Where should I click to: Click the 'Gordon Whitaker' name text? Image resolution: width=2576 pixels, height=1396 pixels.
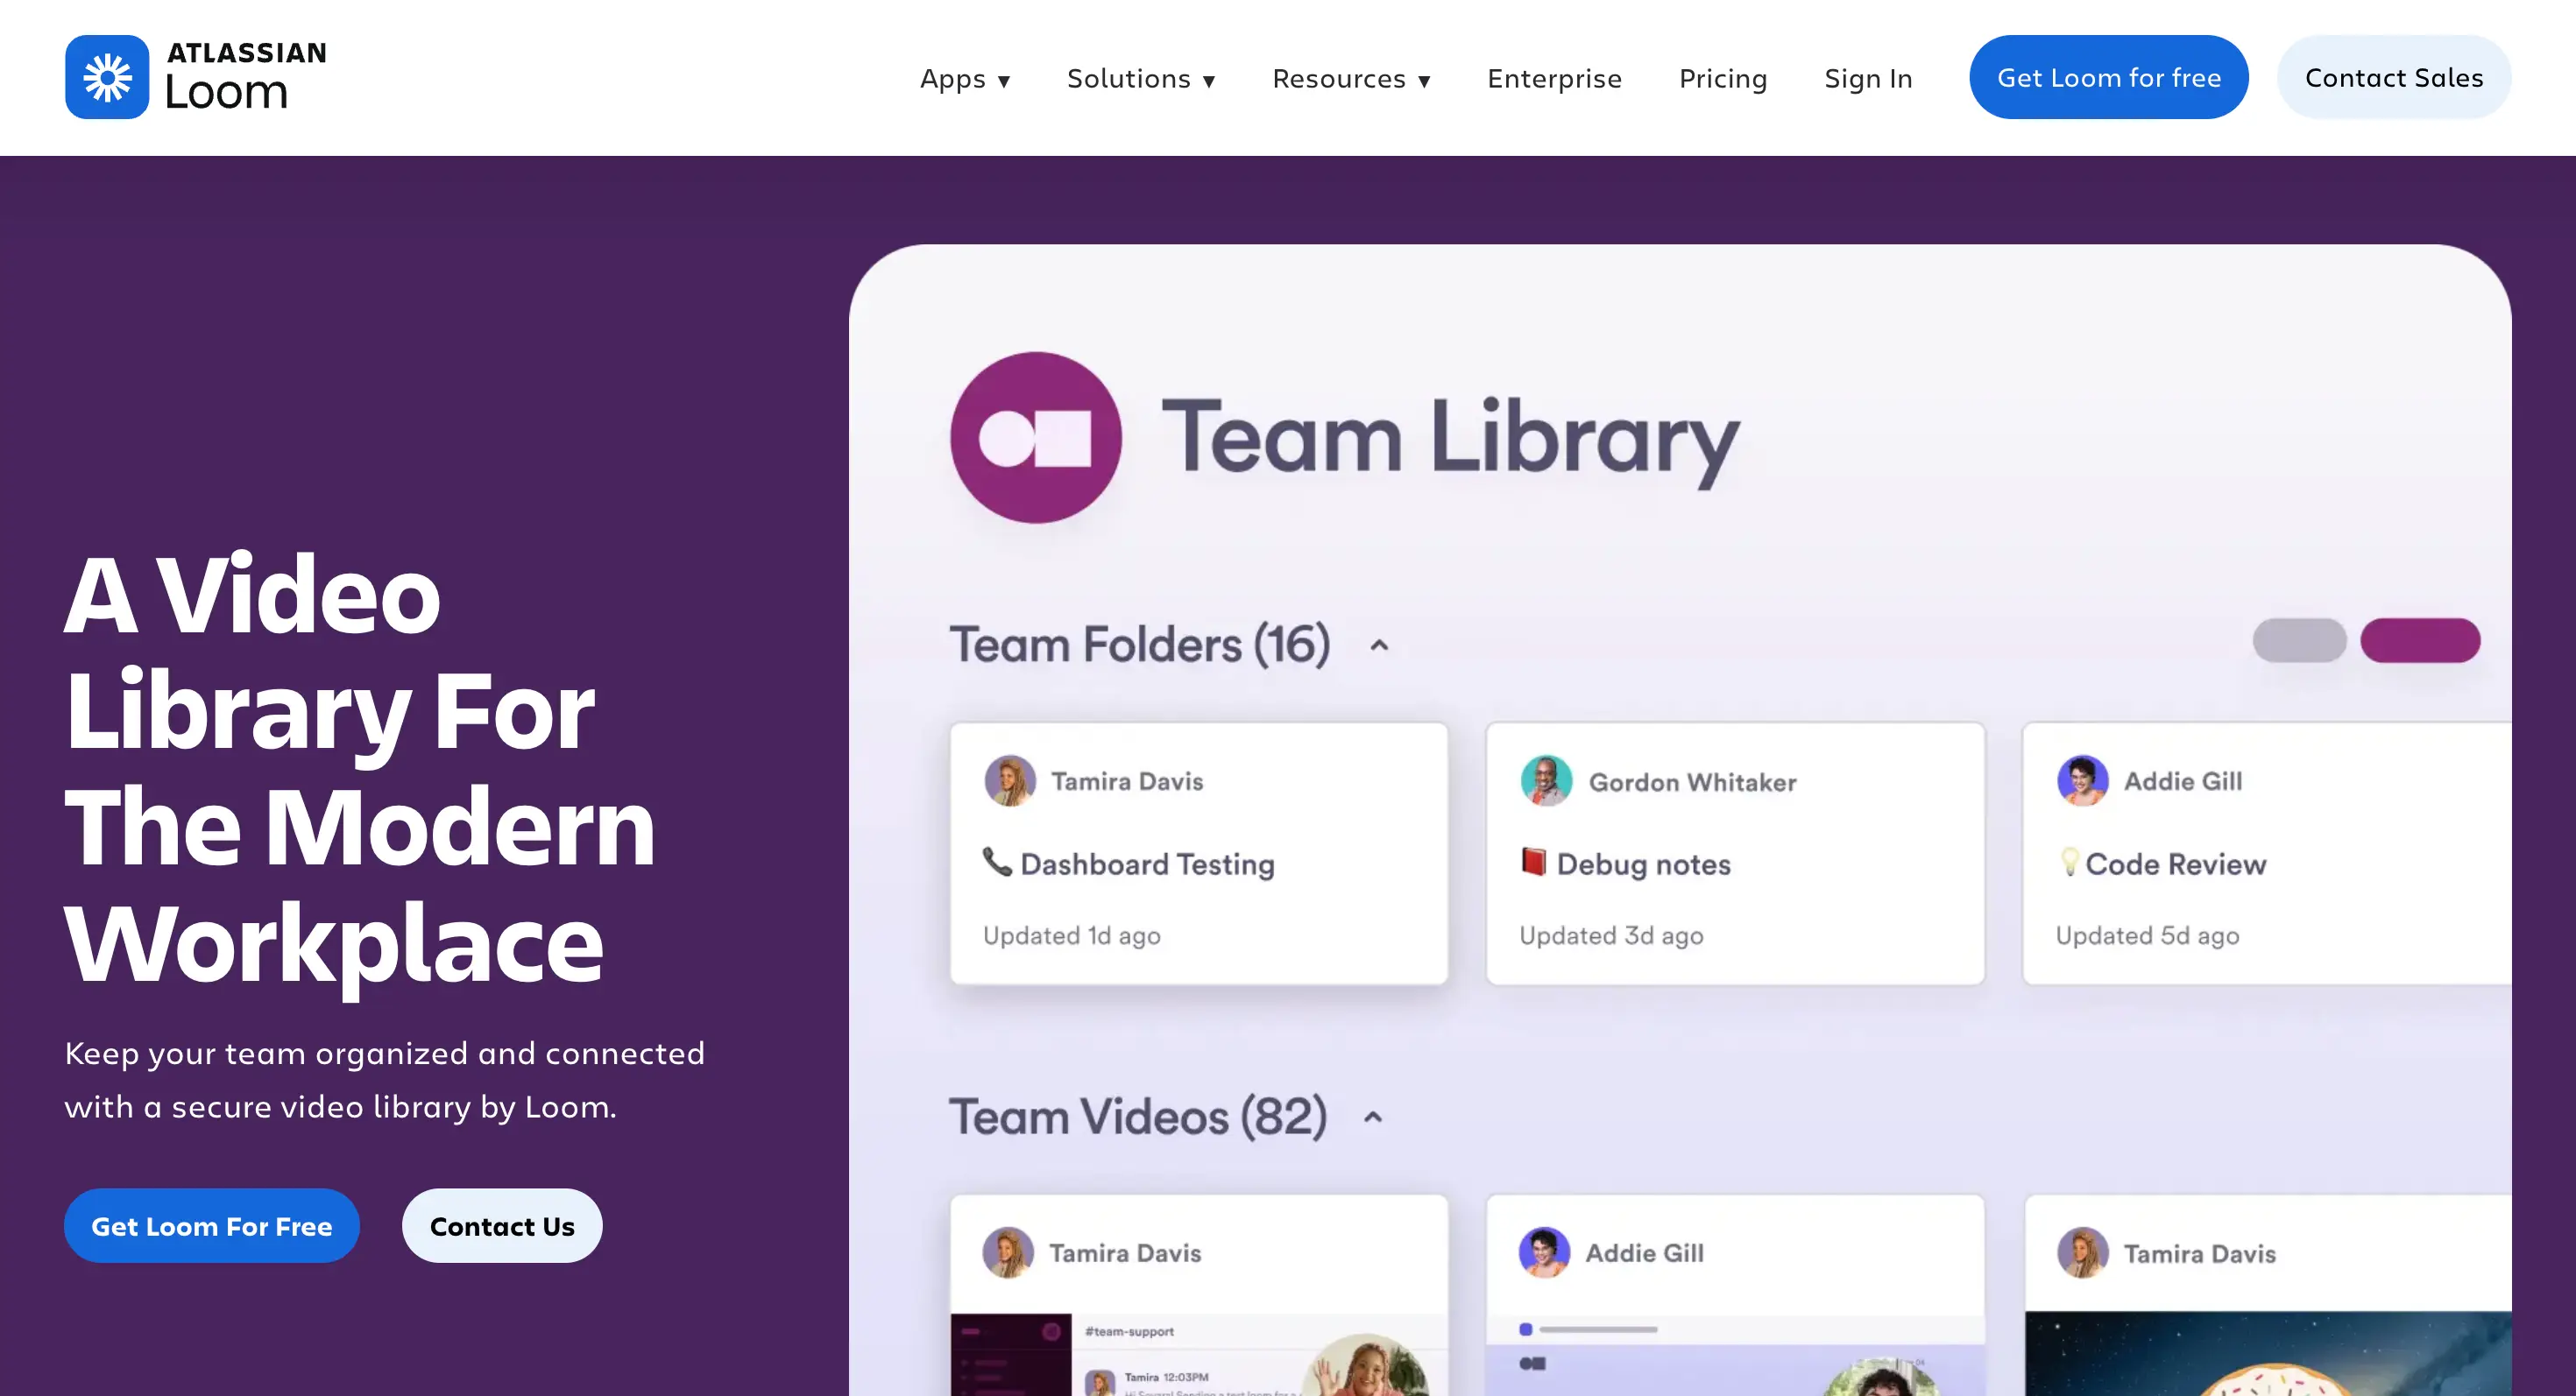tap(1692, 781)
